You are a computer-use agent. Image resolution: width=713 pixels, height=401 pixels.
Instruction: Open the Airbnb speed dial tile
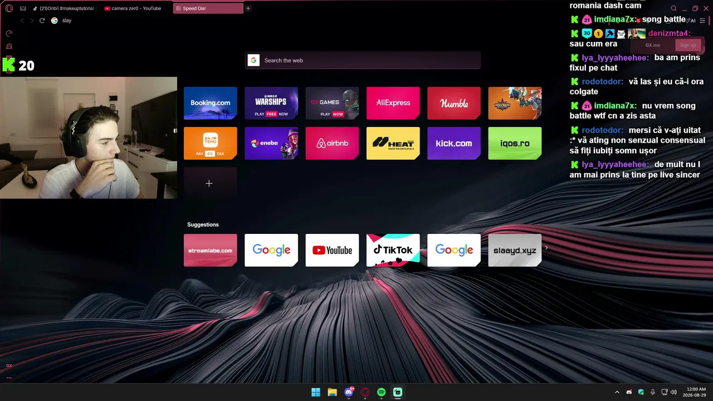(332, 143)
